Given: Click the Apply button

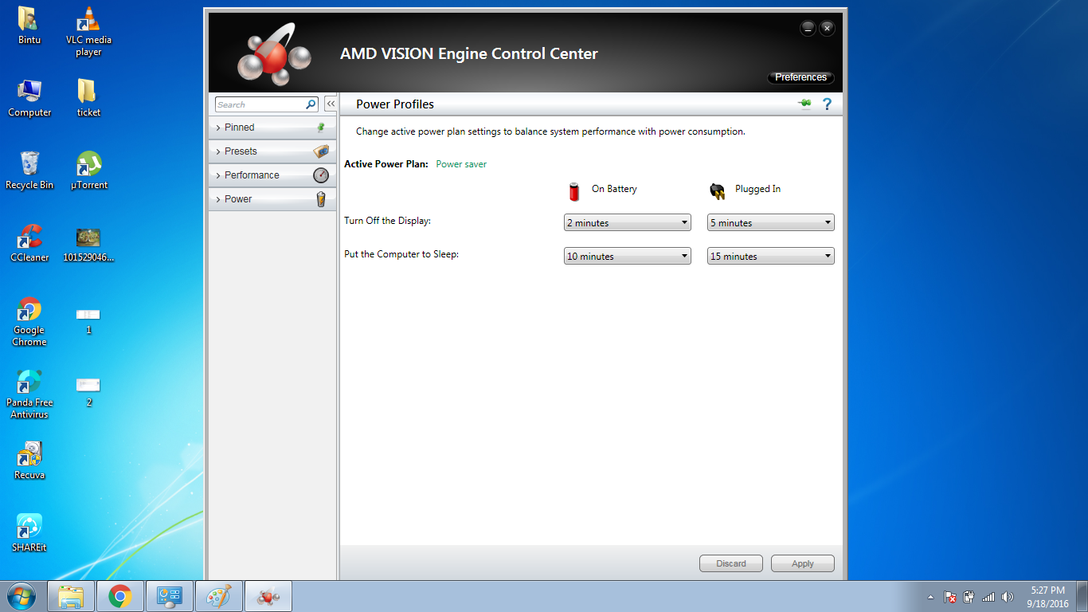Looking at the screenshot, I should tap(803, 563).
